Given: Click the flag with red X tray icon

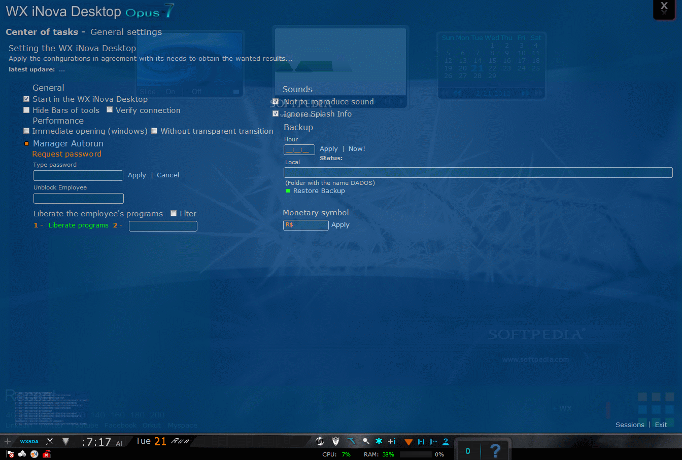Looking at the screenshot, I should [x=10, y=454].
